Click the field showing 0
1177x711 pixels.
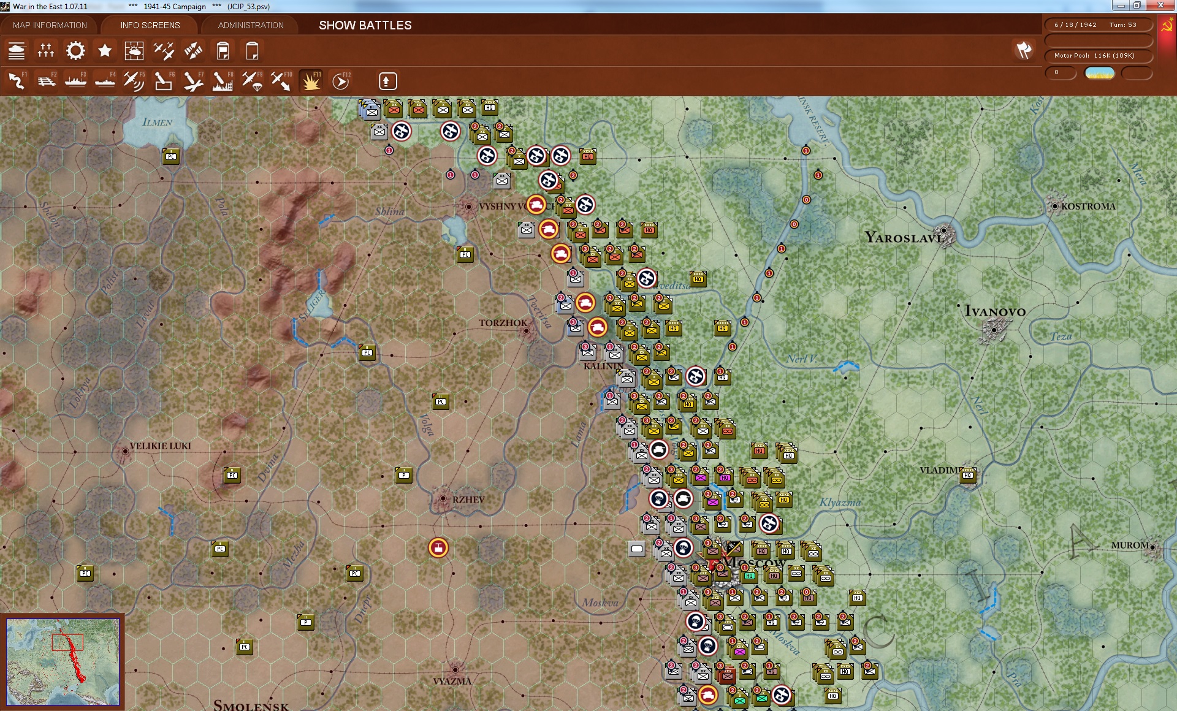[x=1061, y=73]
